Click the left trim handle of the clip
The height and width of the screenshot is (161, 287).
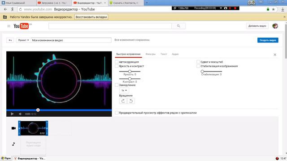[x=19, y=128]
